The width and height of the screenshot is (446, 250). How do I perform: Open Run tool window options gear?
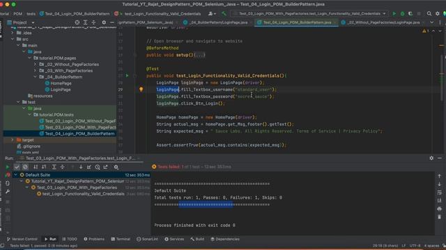[431, 158]
